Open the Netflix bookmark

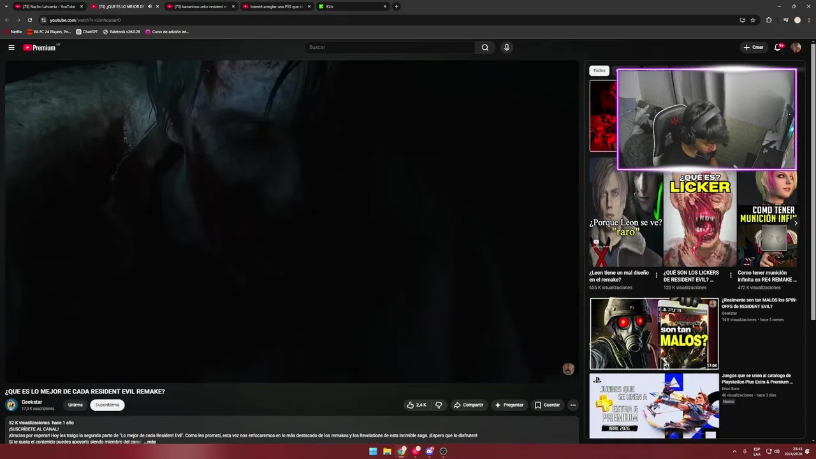pos(13,31)
